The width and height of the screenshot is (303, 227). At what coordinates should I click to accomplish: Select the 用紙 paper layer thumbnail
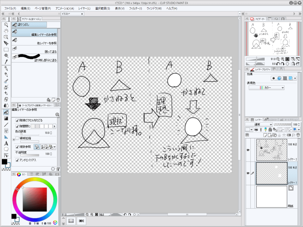[271, 197]
